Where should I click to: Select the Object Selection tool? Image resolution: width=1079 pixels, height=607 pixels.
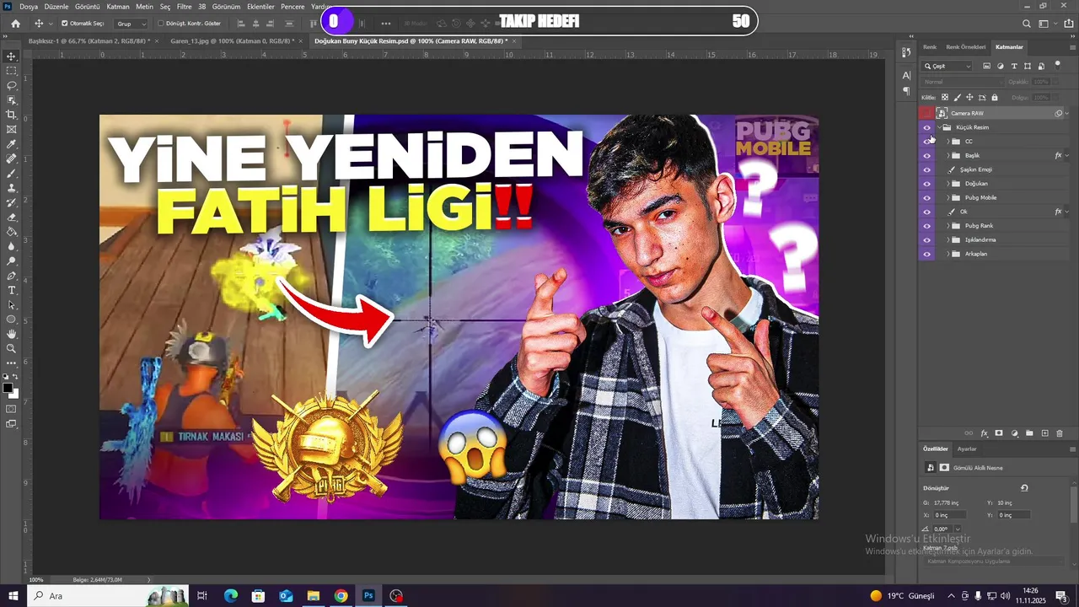point(11,100)
